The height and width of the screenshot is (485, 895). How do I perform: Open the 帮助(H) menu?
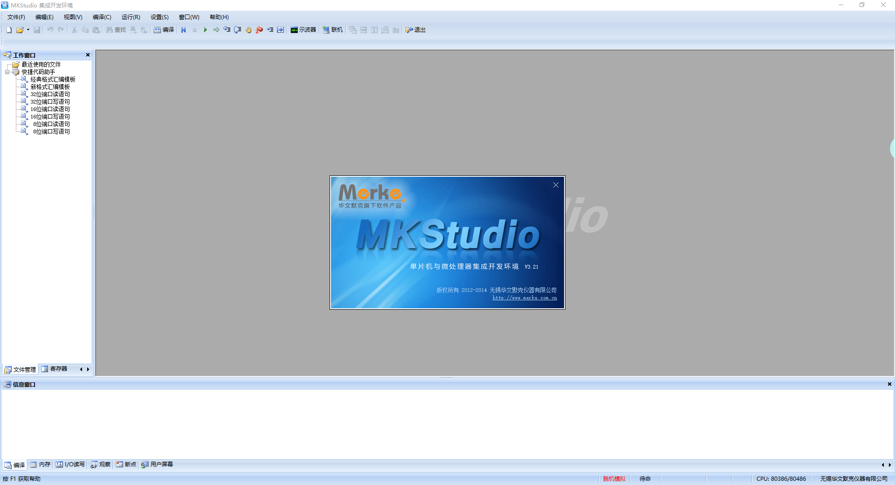219,17
